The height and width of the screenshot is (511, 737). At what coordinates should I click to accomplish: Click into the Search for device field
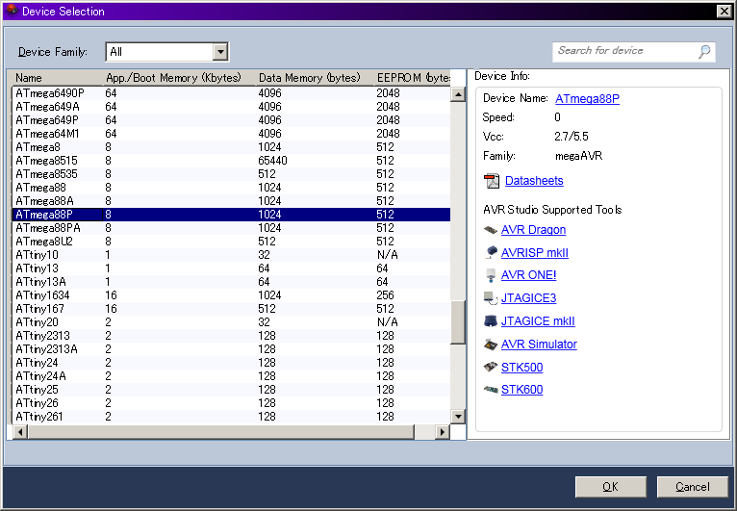(623, 51)
